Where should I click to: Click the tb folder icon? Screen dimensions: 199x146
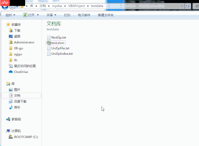point(11,60)
